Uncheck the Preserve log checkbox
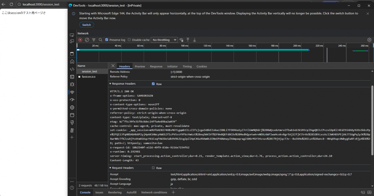 [107, 40]
